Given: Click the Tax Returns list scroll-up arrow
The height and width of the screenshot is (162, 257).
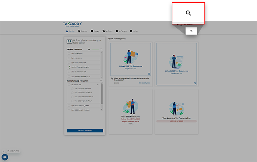Looking at the screenshot, I should (x=102, y=83).
